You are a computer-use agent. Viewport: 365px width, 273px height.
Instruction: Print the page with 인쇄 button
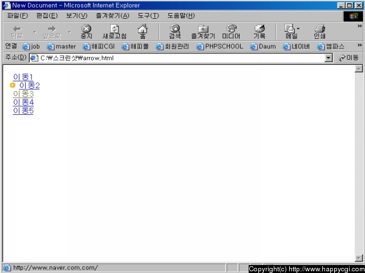coord(319,32)
